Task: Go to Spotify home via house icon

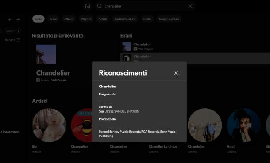Action: [x=88, y=6]
